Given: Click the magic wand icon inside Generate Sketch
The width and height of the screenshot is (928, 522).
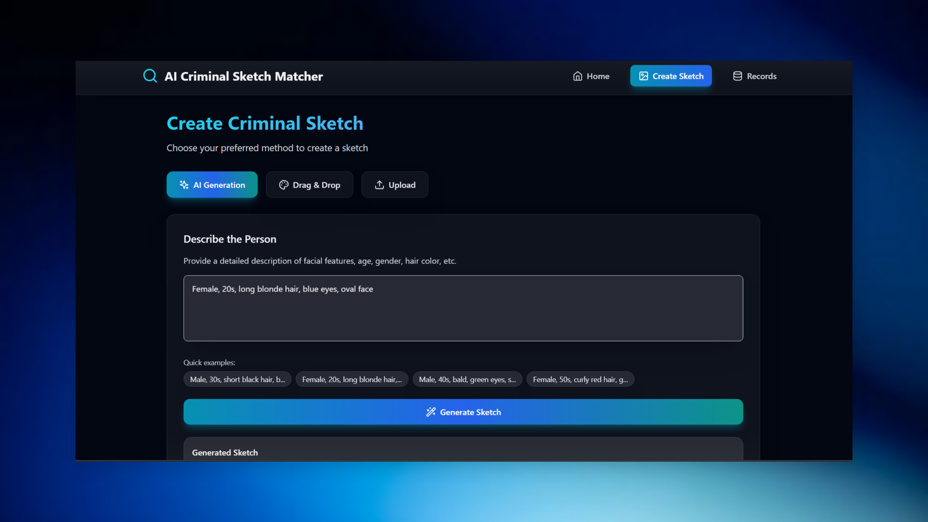Looking at the screenshot, I should coord(431,412).
